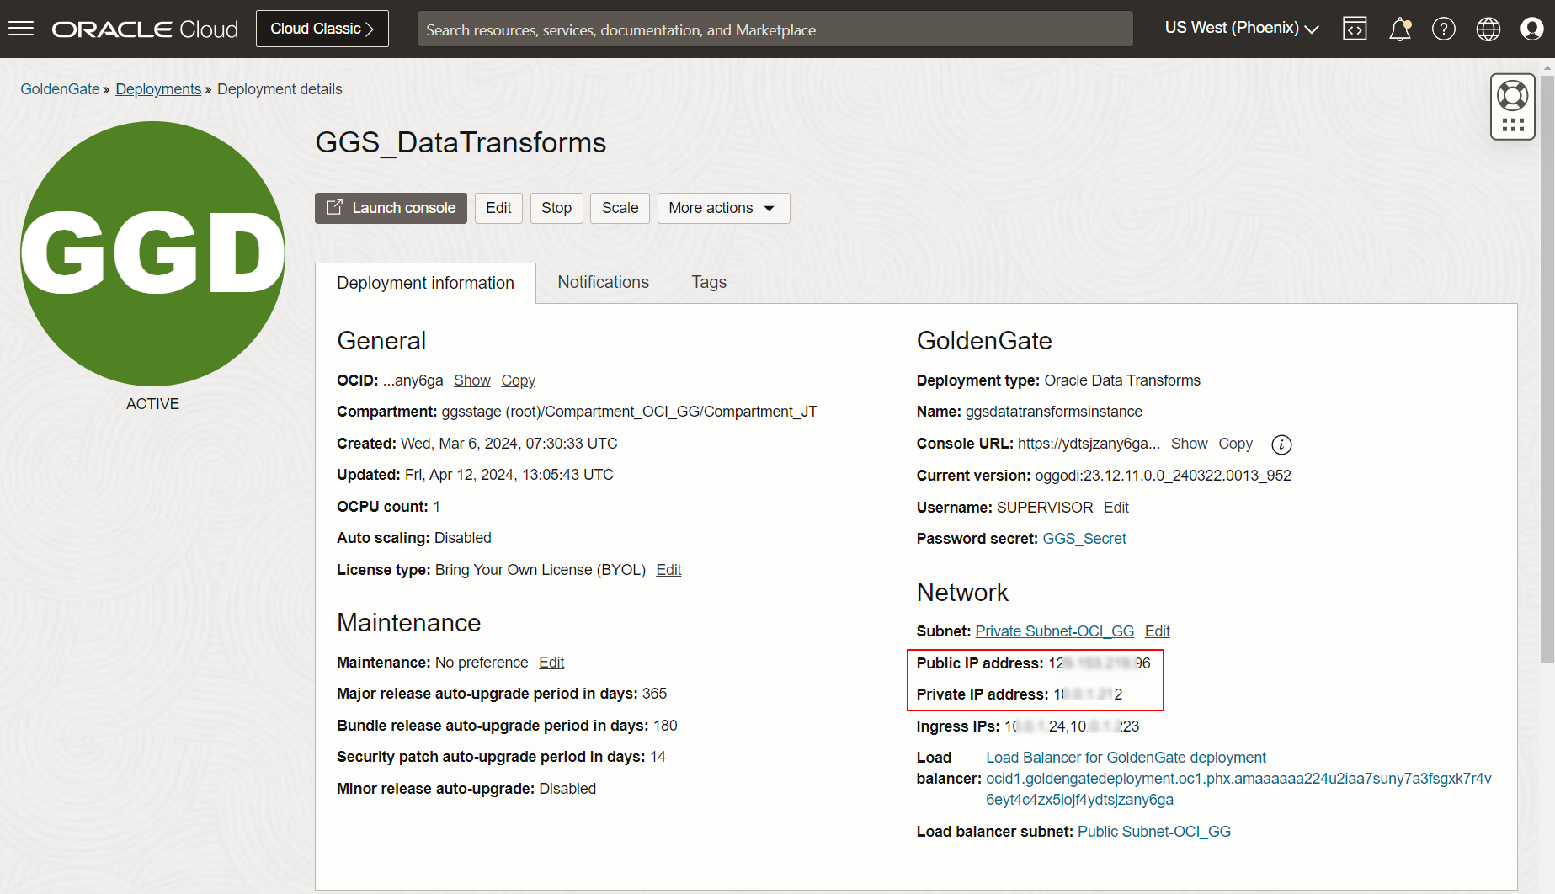Show the full OCID value
Image resolution: width=1555 pixels, height=894 pixels.
(x=471, y=380)
